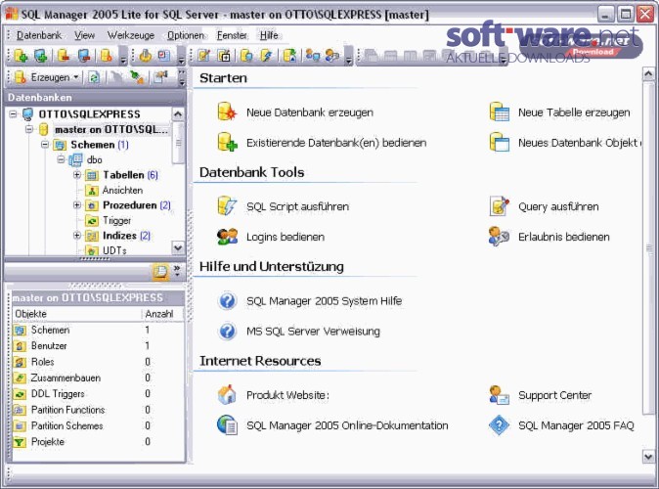Click the Objekte column header

(x=77, y=314)
